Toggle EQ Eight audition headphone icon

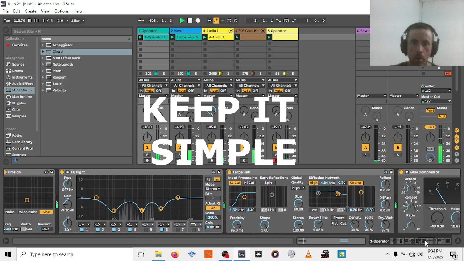pyautogui.click(x=208, y=179)
